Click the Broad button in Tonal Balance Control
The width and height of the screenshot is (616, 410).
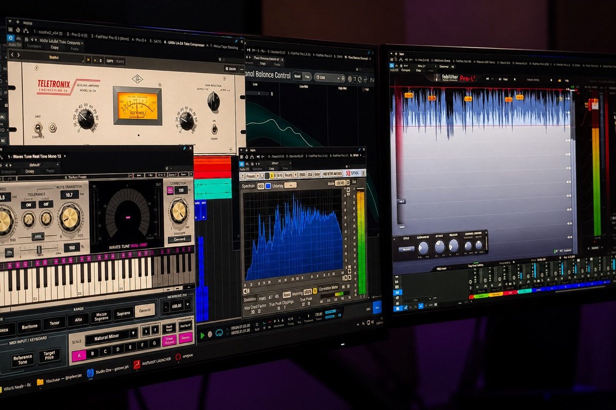pyautogui.click(x=297, y=76)
